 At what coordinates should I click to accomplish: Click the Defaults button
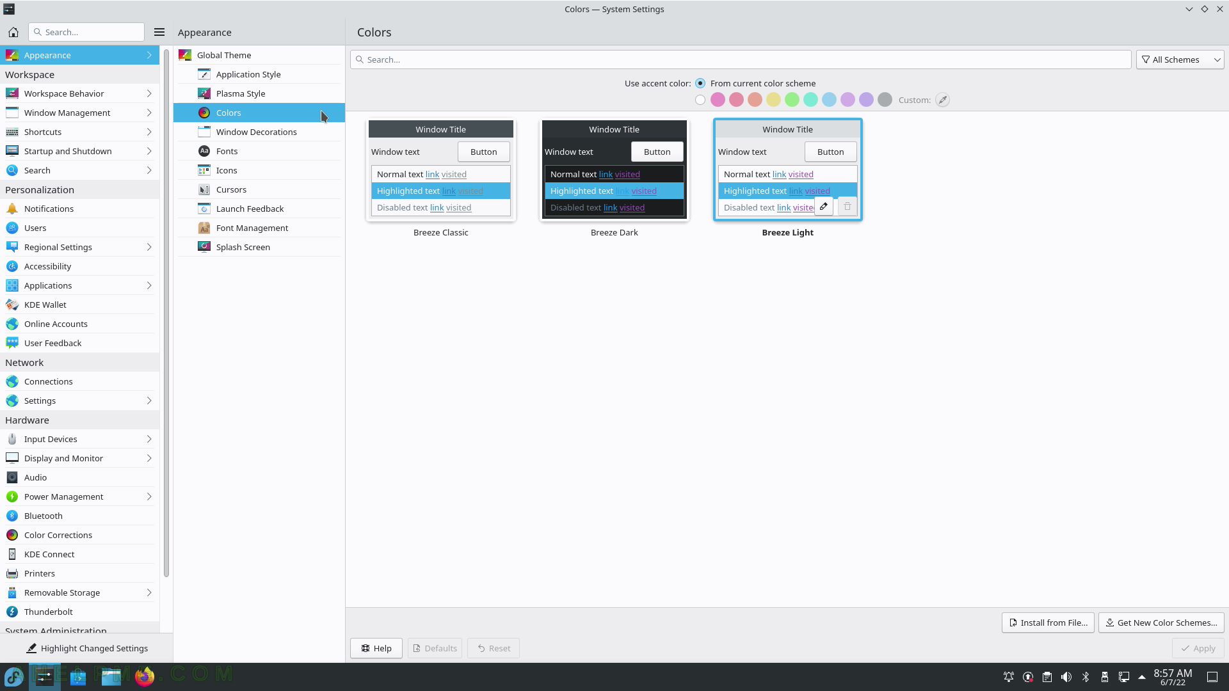click(x=435, y=648)
